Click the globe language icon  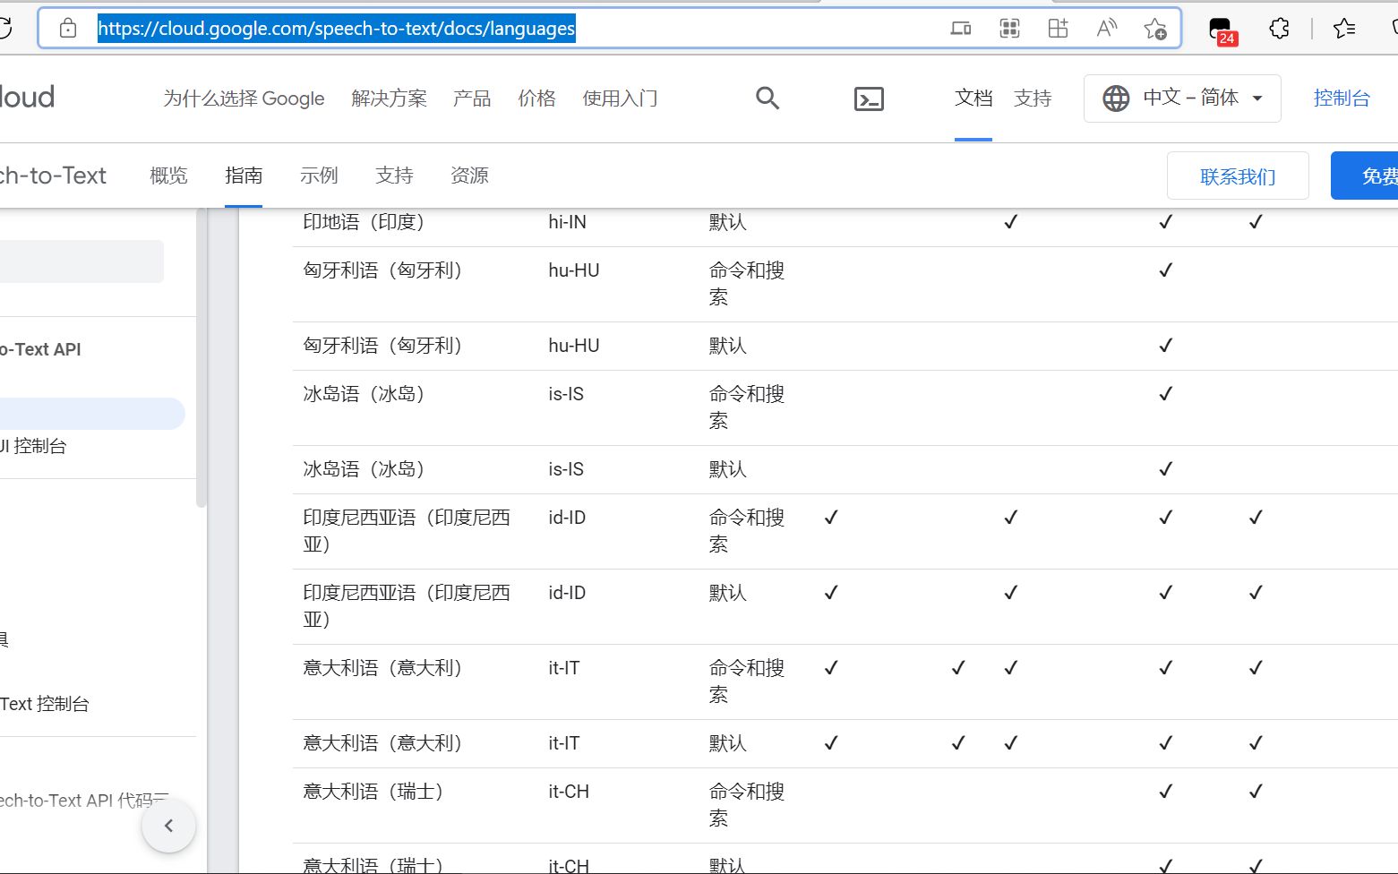click(x=1116, y=98)
